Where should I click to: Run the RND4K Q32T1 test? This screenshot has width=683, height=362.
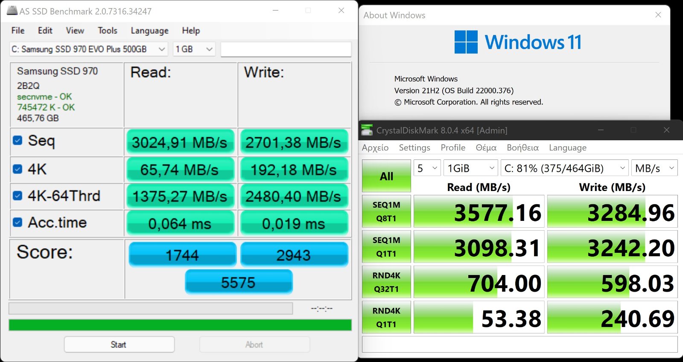[x=386, y=282]
